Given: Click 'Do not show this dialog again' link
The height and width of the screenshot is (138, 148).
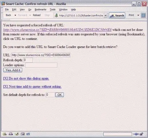Looking at the screenshot, I should [26, 78].
